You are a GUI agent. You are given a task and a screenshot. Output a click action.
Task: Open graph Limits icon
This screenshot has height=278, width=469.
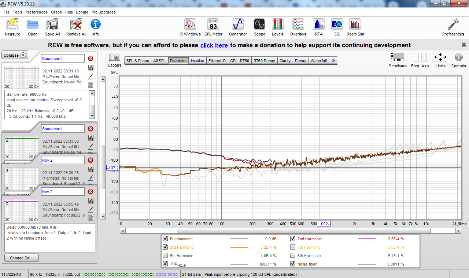(x=440, y=57)
